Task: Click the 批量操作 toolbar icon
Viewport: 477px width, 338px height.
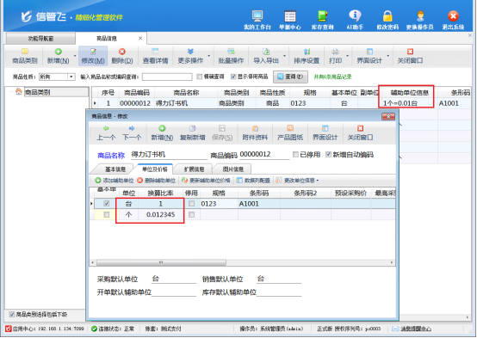Action: (x=231, y=56)
